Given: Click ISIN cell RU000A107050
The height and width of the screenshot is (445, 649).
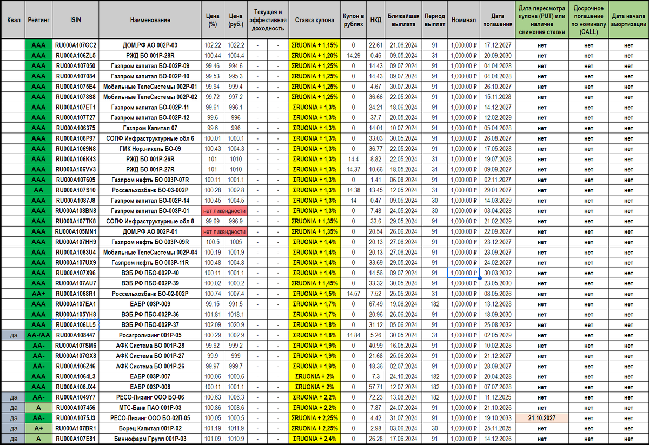Looking at the screenshot, I should tap(75, 65).
